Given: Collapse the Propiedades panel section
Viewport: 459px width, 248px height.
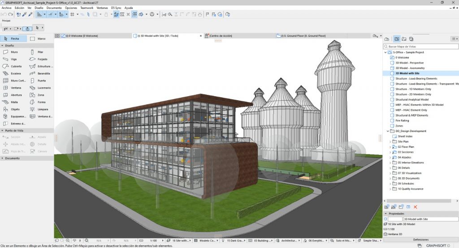Looking at the screenshot, I should [386, 214].
